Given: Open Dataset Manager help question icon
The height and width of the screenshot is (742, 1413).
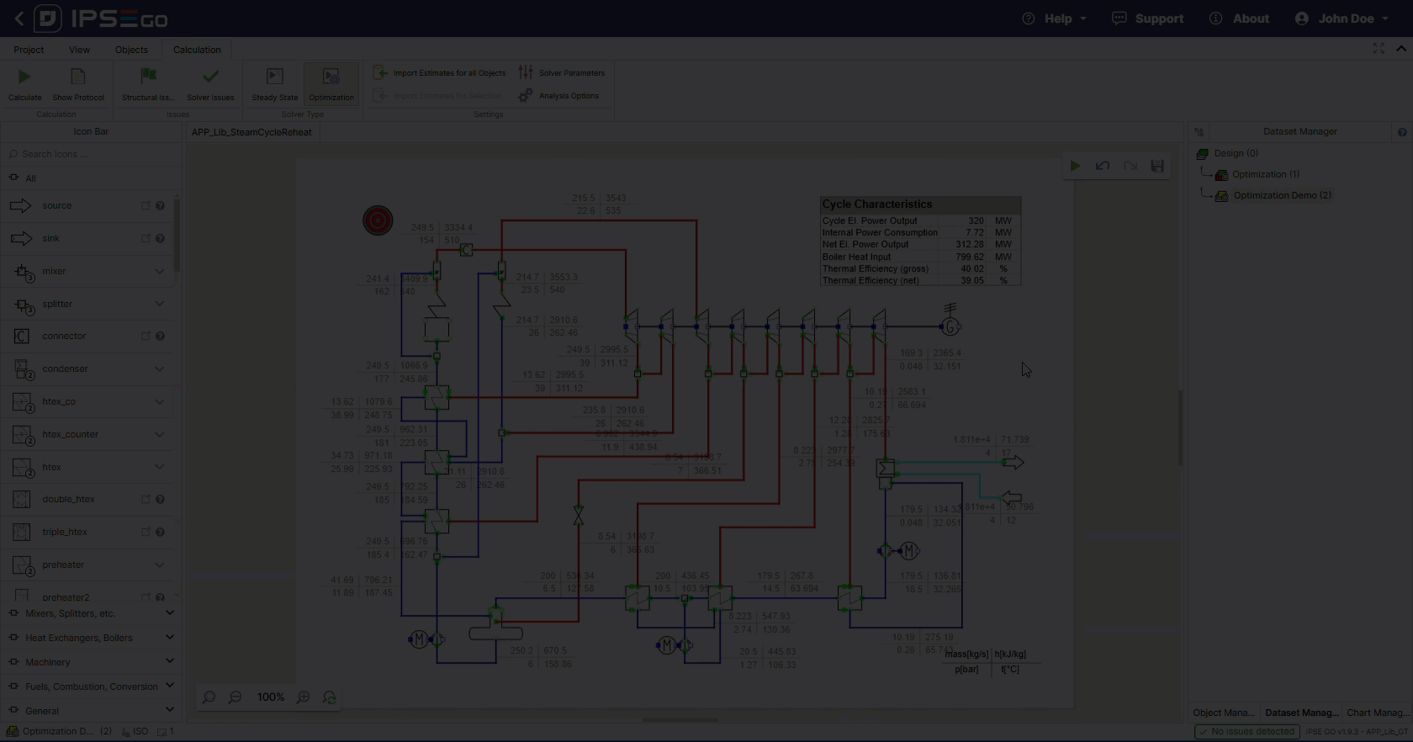Looking at the screenshot, I should pos(1402,132).
